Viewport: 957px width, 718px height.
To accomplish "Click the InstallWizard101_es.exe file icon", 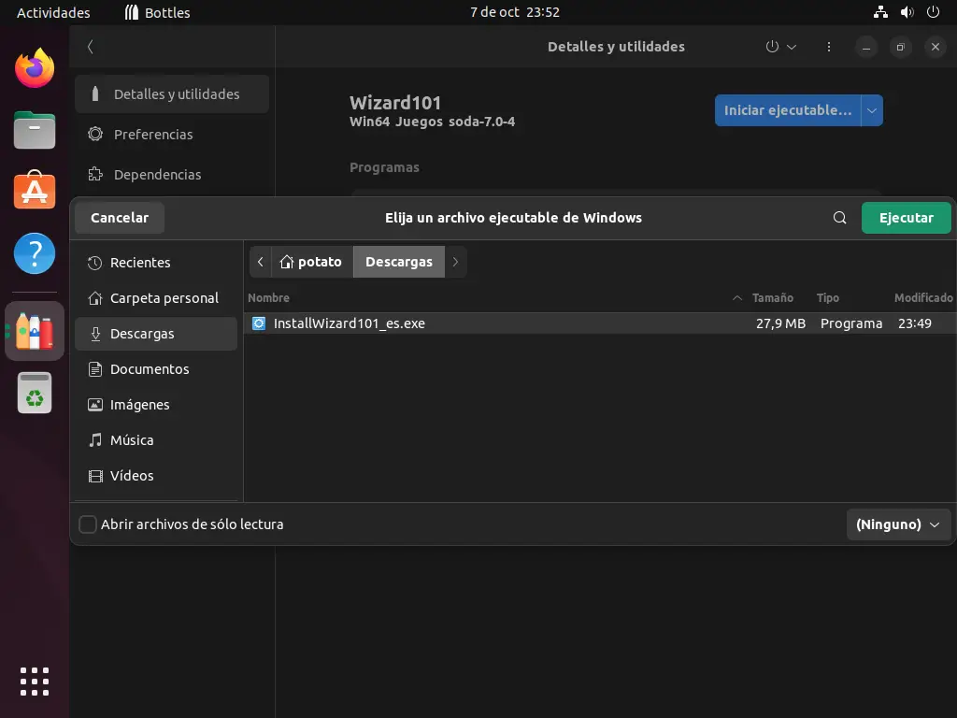I will click(259, 323).
